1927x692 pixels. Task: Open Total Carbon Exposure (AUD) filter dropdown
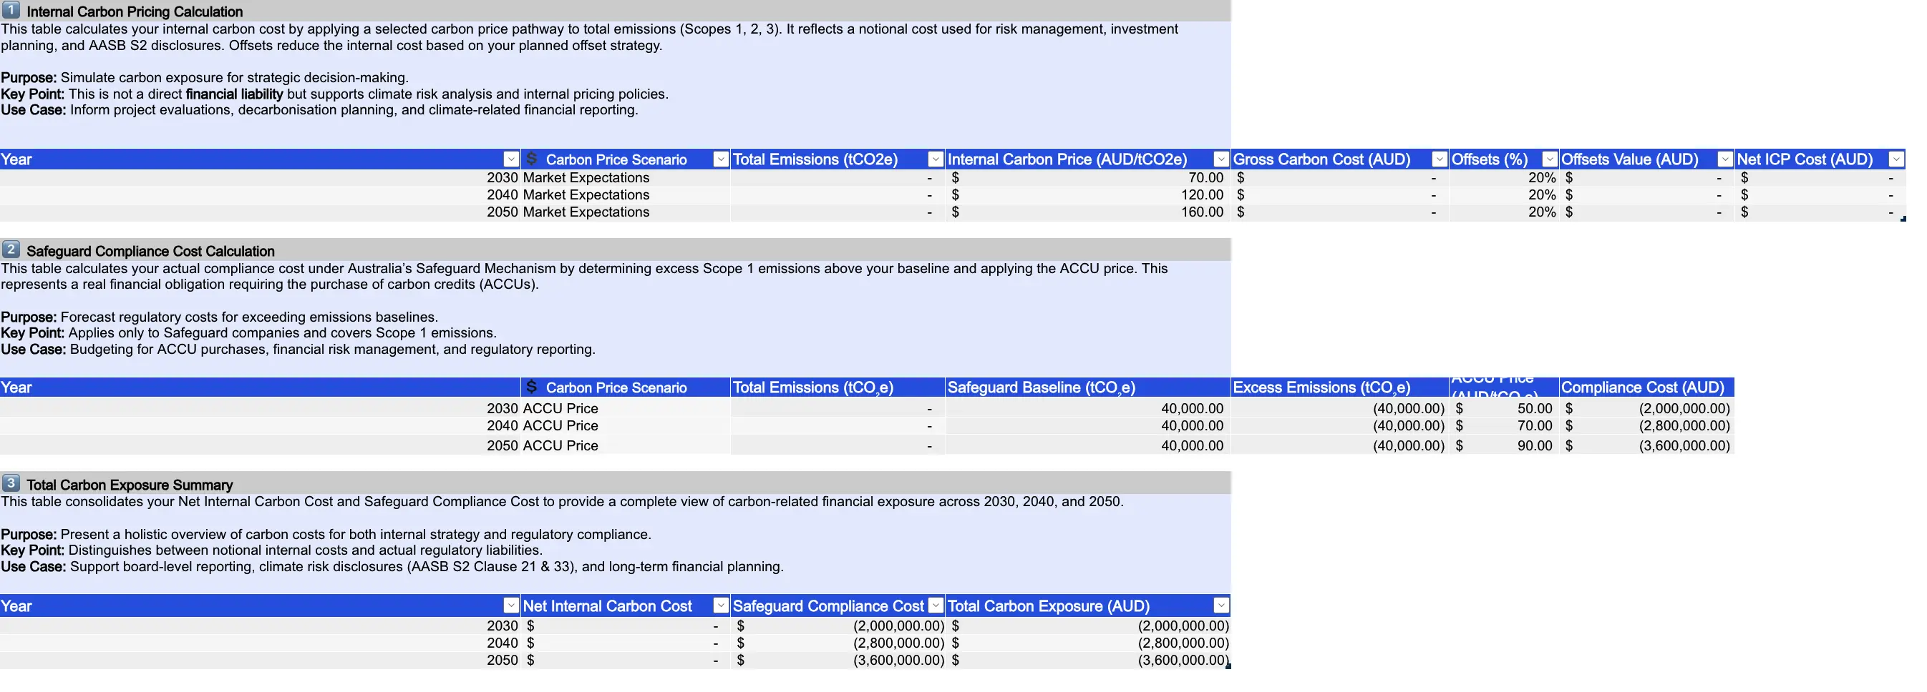click(1220, 605)
